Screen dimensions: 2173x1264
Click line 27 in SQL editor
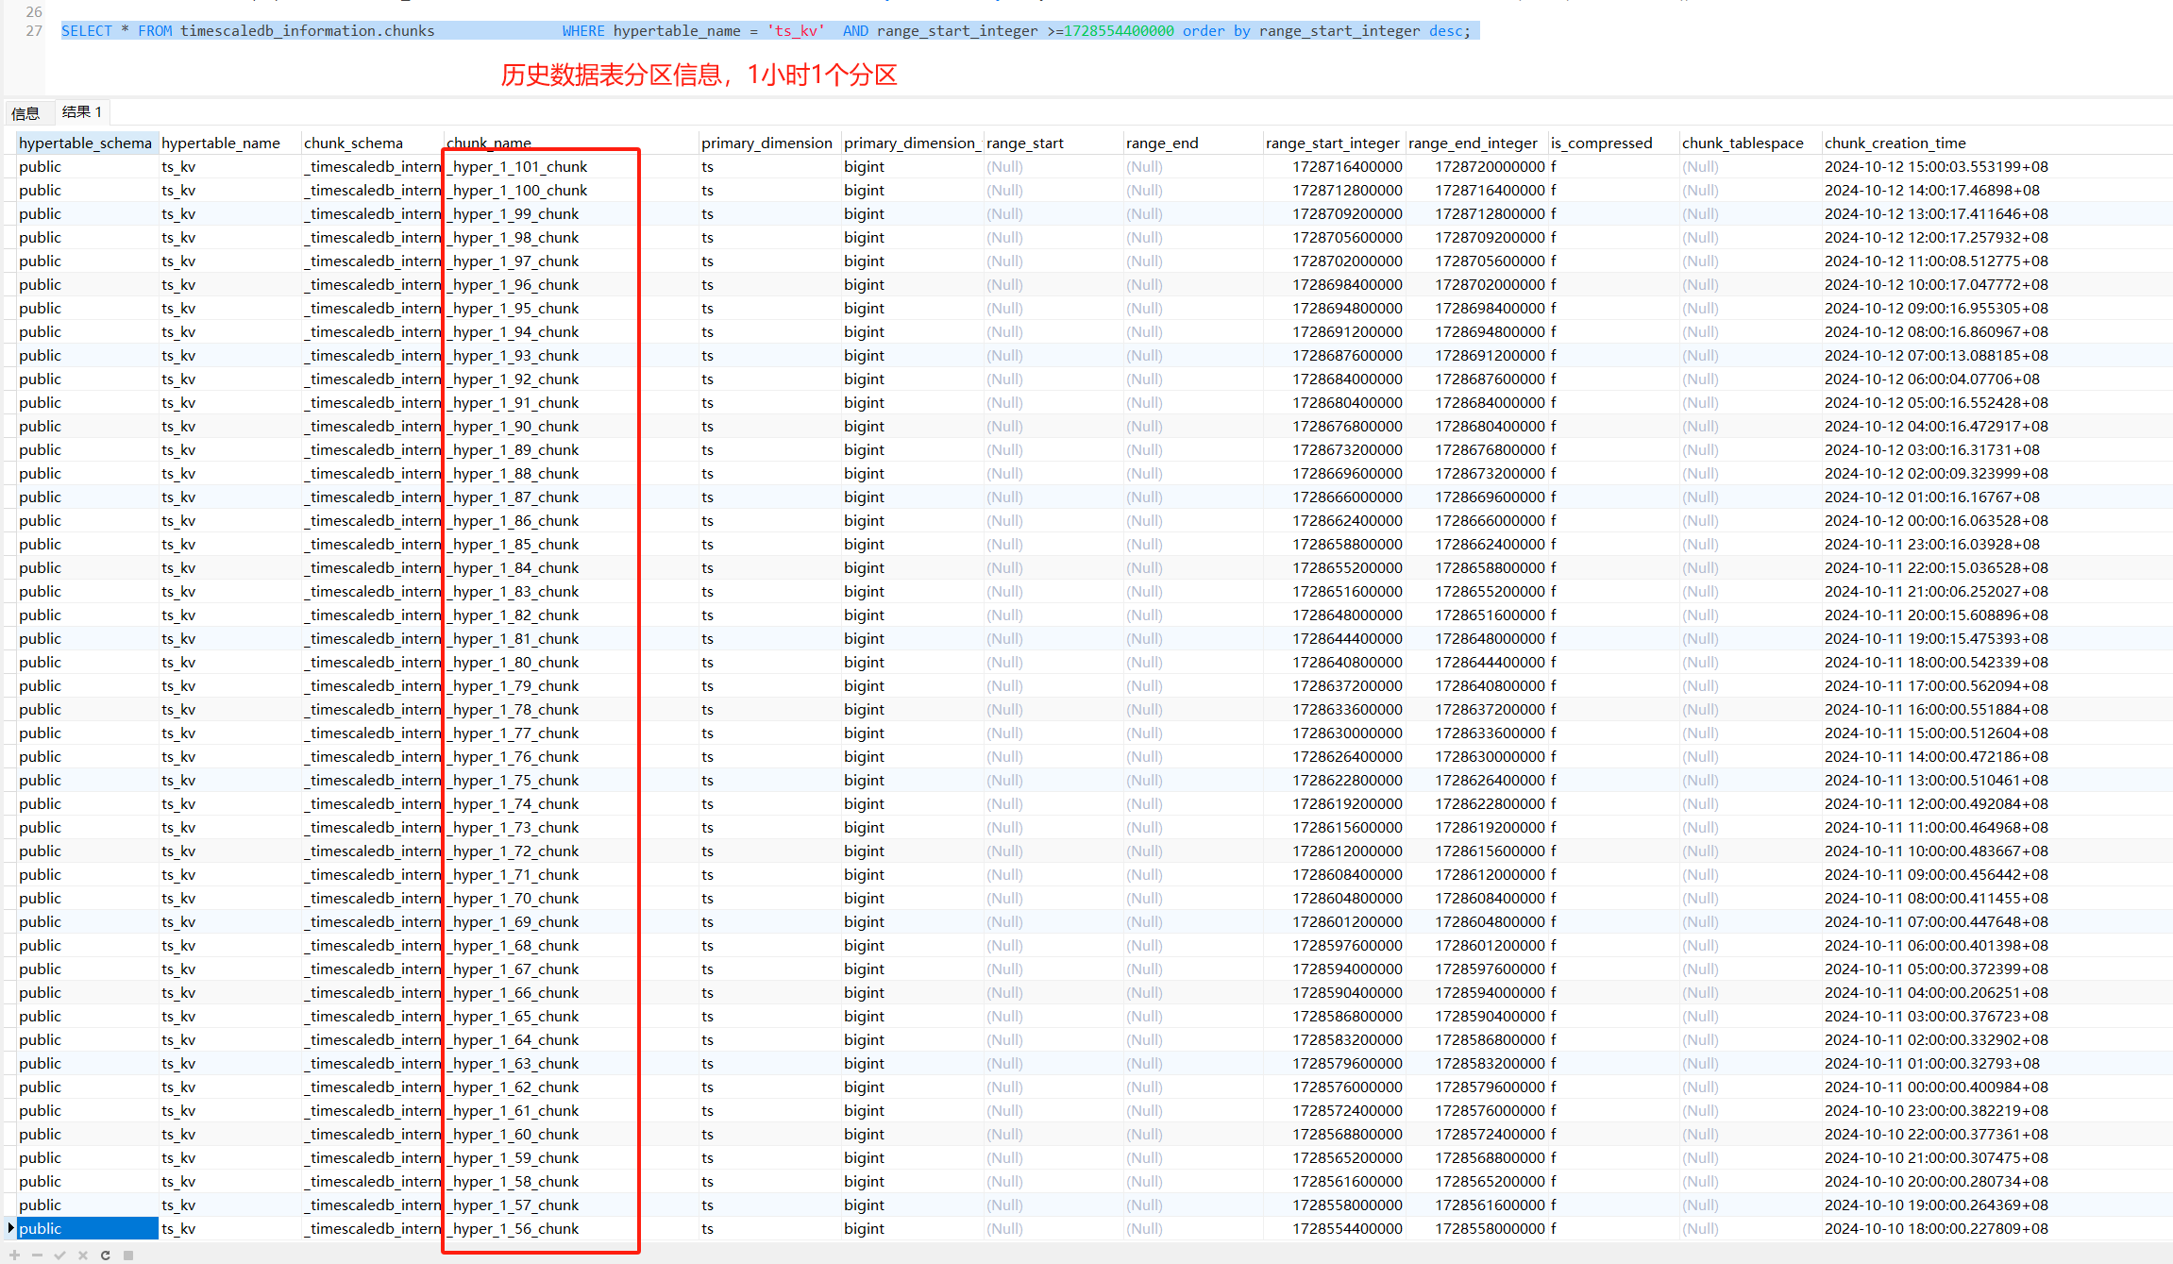point(34,31)
